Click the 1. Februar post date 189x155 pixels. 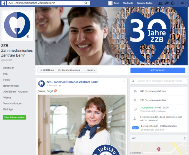(x=52, y=85)
